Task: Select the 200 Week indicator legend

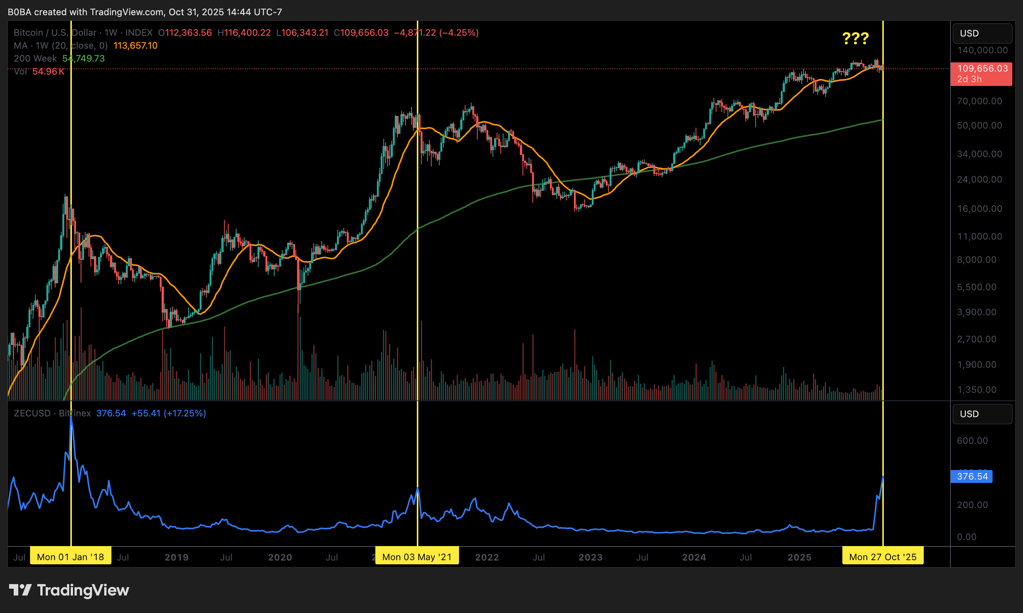Action: pyautogui.click(x=35, y=58)
